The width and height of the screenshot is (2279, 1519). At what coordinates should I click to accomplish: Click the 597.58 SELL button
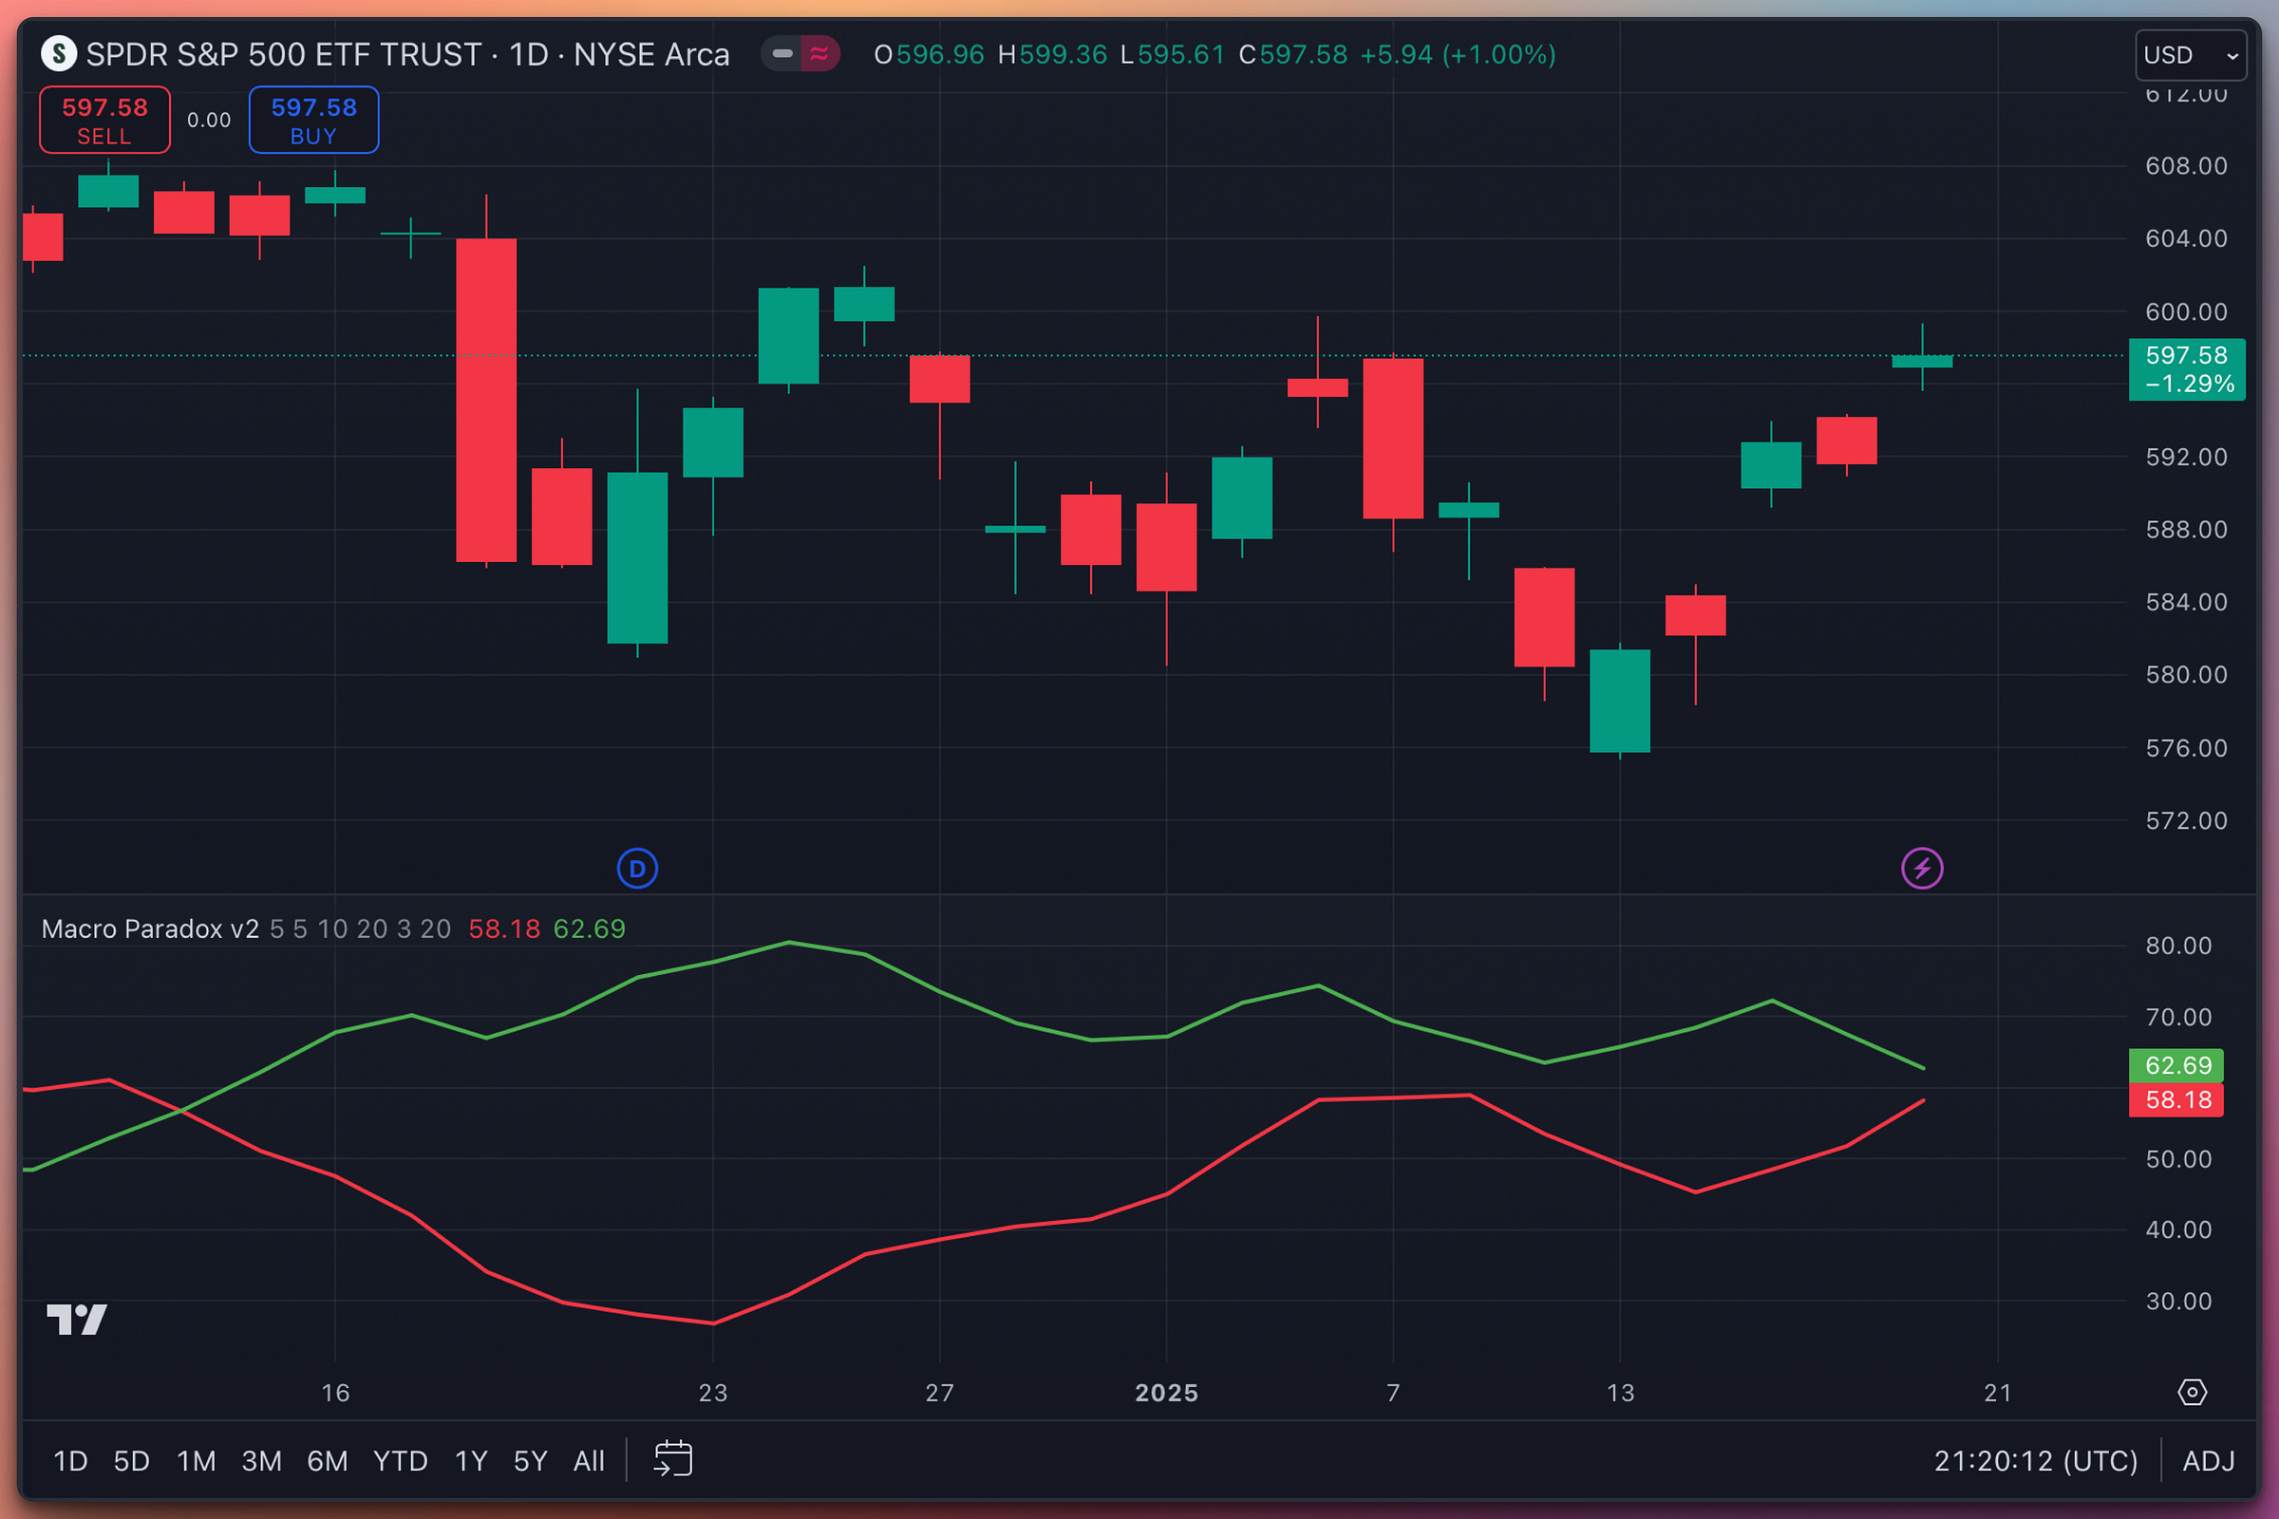pos(104,121)
